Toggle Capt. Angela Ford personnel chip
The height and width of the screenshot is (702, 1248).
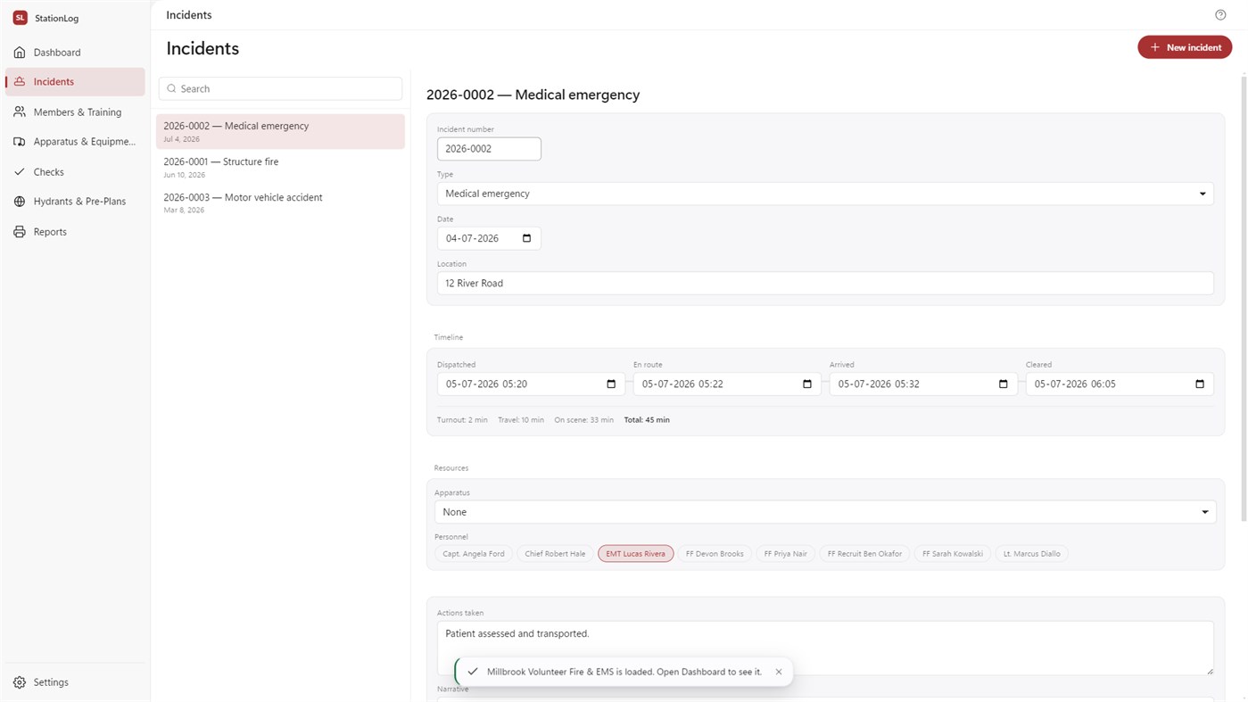coord(474,554)
